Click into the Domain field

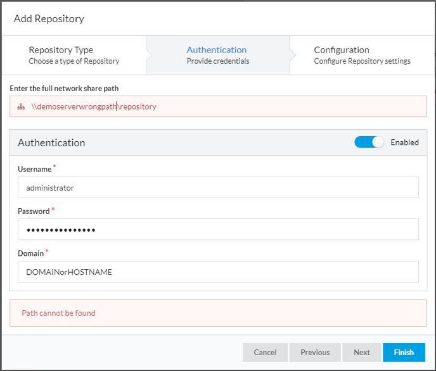point(218,272)
